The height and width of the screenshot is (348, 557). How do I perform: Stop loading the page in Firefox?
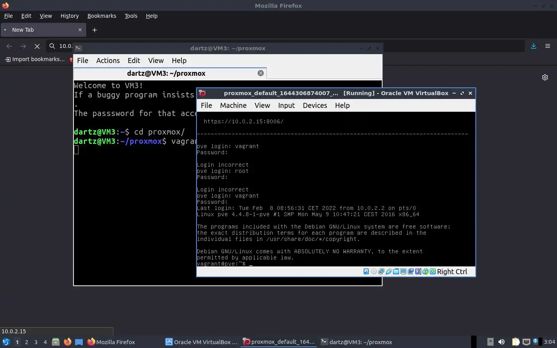37,46
